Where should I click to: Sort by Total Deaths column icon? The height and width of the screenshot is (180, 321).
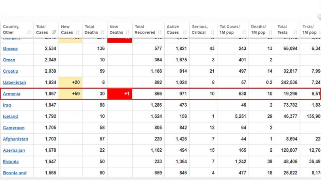click(x=103, y=32)
